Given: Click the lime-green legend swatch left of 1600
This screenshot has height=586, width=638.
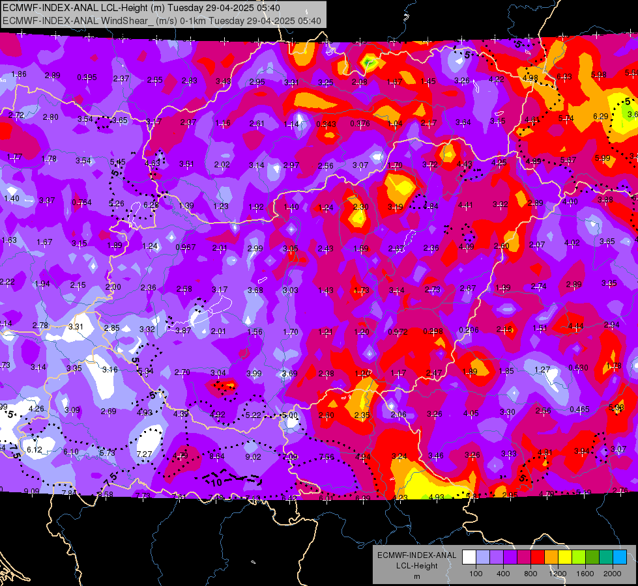Looking at the screenshot, I should [x=579, y=557].
